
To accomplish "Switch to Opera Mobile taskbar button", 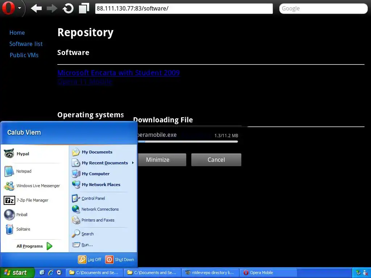I will tap(268, 273).
